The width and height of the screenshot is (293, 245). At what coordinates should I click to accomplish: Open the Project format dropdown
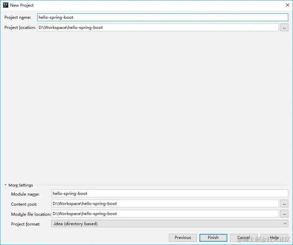(x=170, y=223)
